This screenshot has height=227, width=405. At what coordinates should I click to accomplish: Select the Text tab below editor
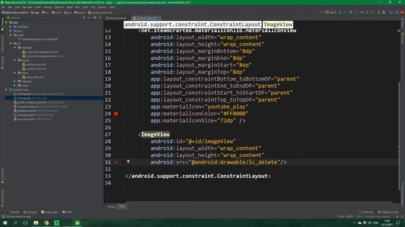click(x=122, y=206)
